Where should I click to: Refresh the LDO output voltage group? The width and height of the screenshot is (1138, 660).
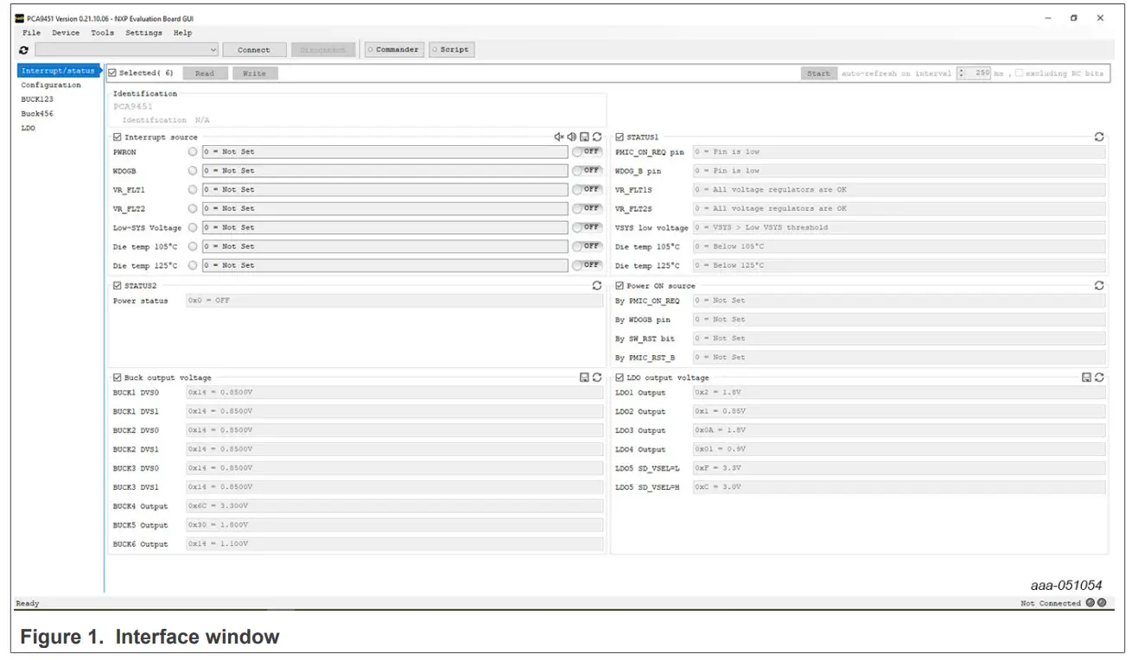[1099, 378]
